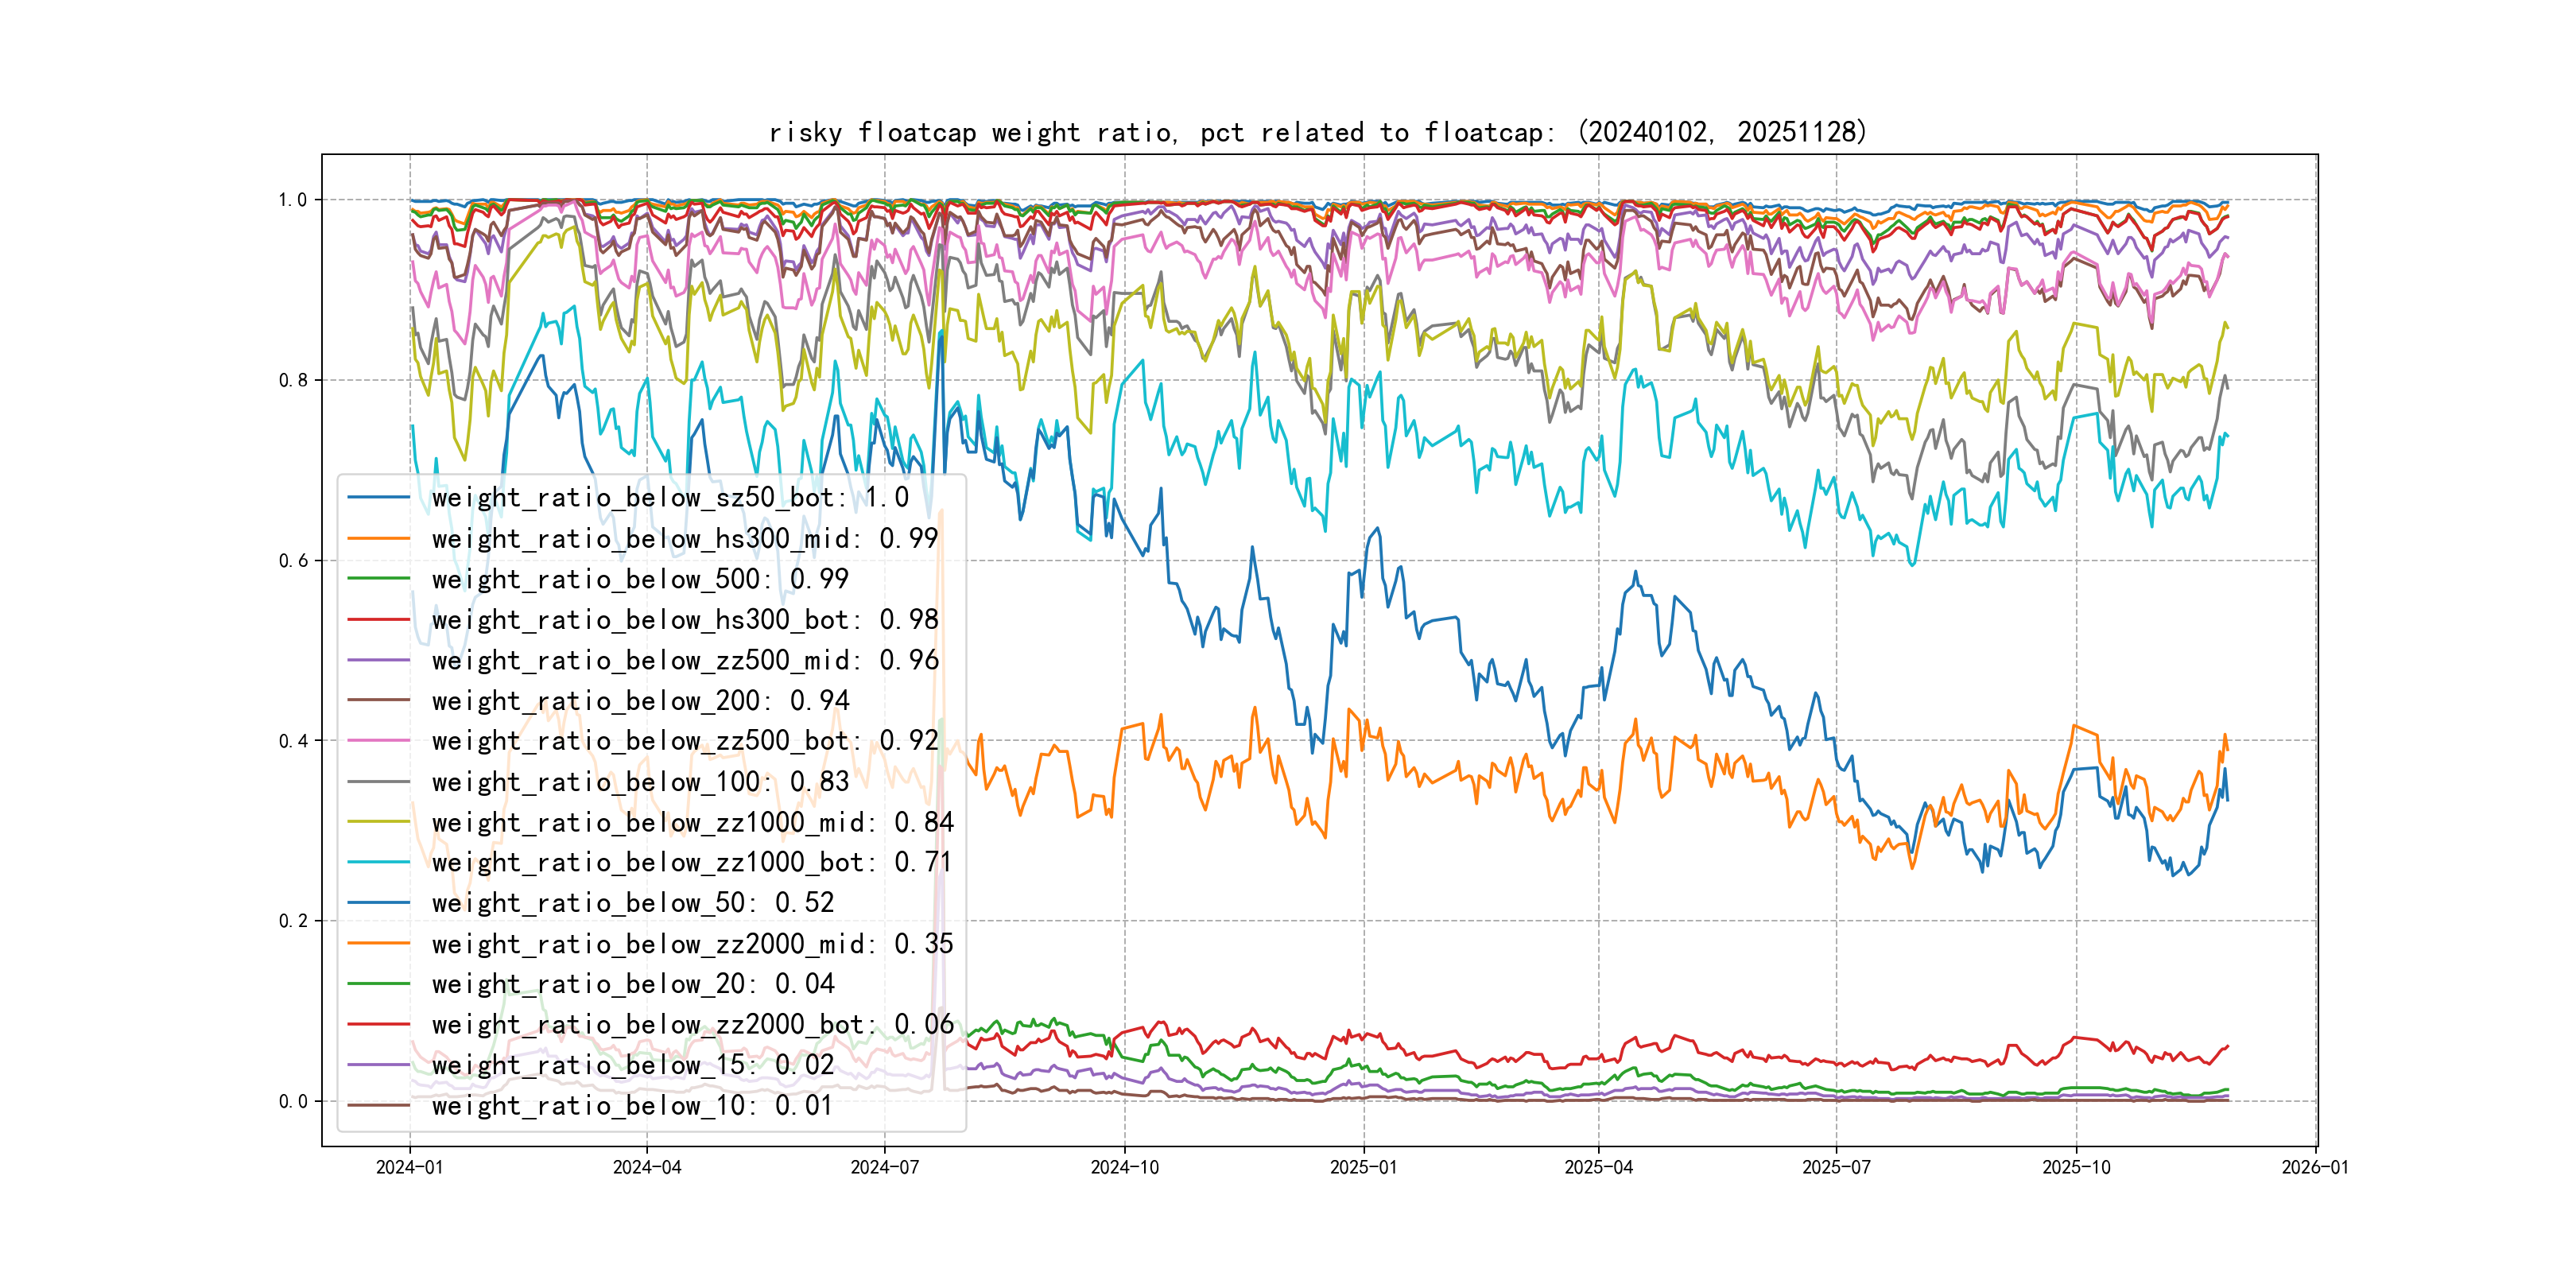
Task: Click legend entry weight_ratio_below_hs300_mid
Action: (x=685, y=539)
